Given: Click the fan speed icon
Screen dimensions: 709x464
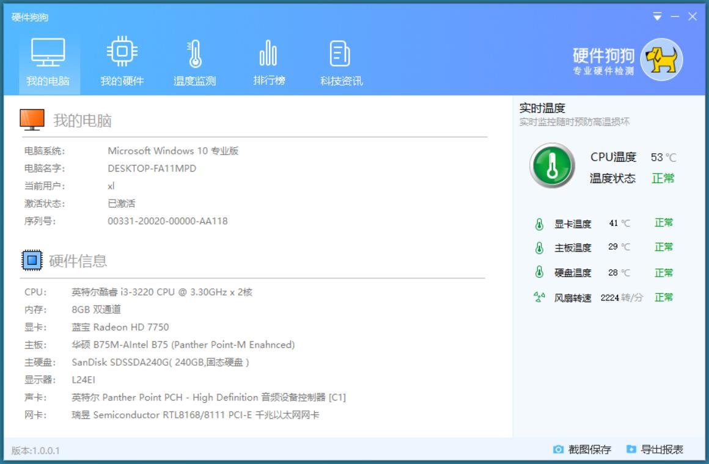Looking at the screenshot, I should click(539, 297).
